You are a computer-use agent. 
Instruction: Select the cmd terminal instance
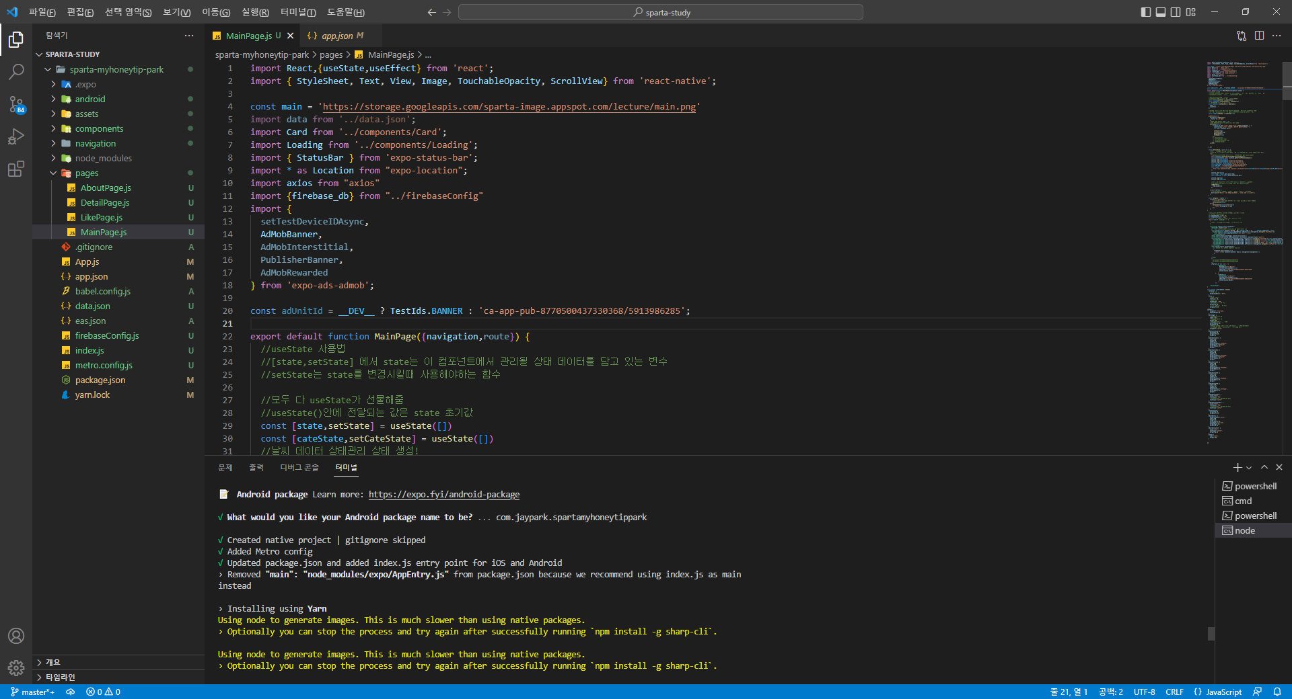tap(1253, 501)
